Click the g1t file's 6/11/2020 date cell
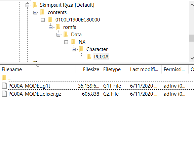This screenshot has height=147, width=194. pyautogui.click(x=144, y=86)
